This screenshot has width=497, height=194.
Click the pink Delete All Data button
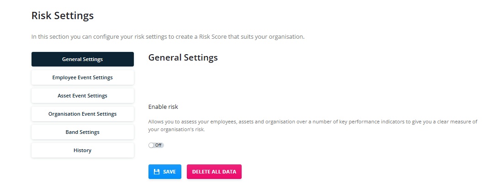point(214,172)
